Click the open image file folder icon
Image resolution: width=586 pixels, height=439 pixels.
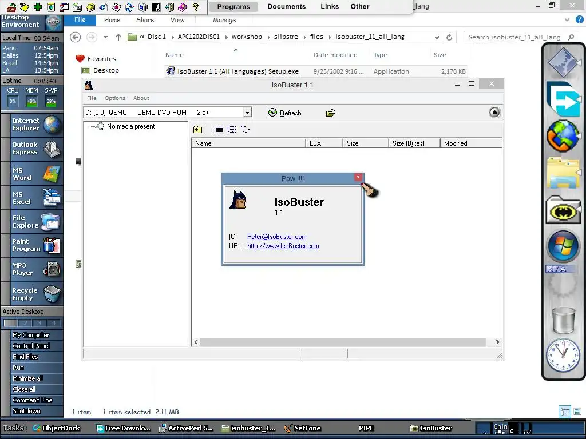point(330,113)
